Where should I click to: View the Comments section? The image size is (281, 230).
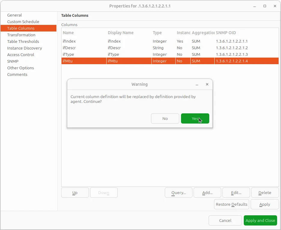(x=17, y=74)
